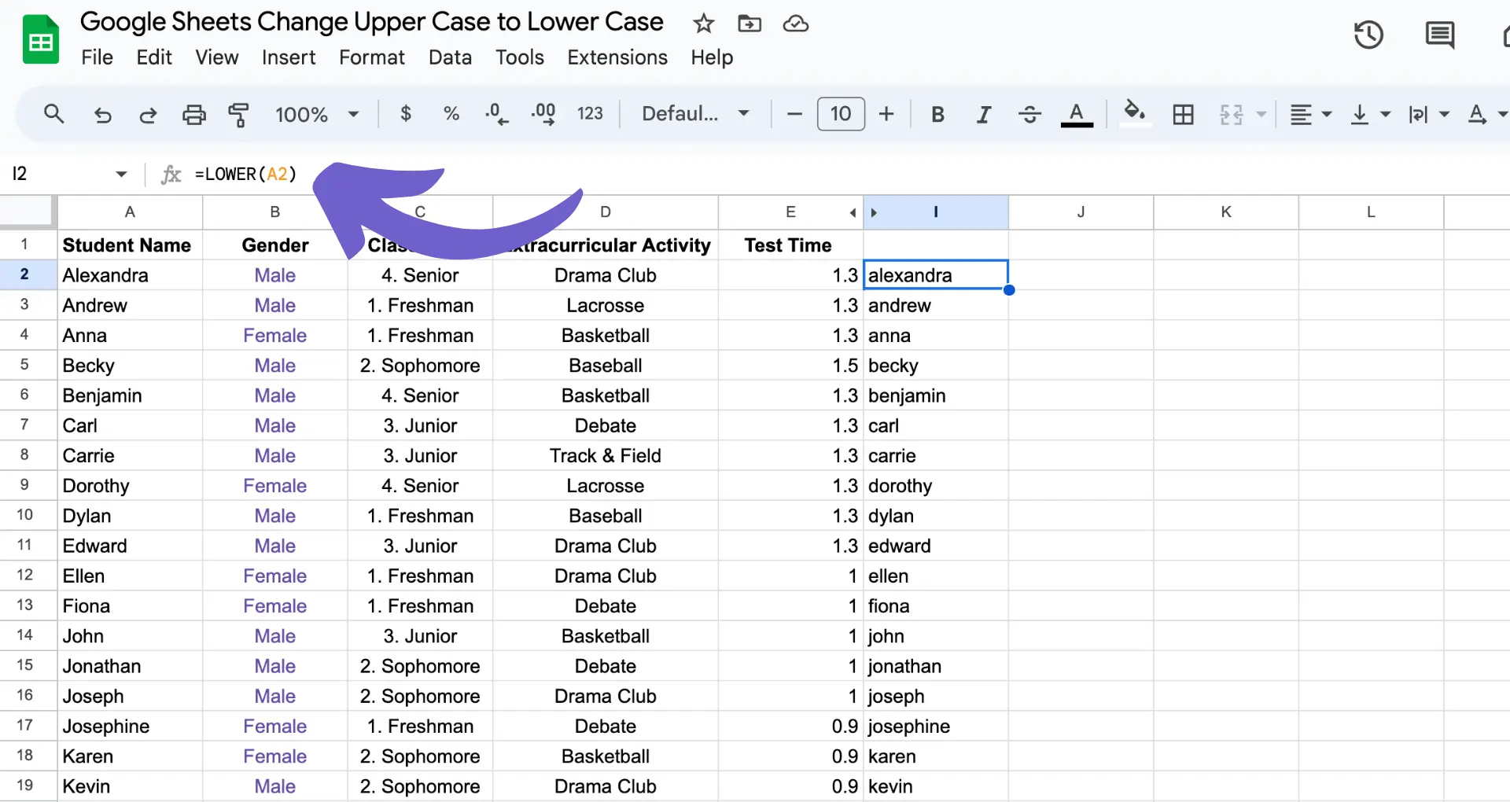
Task: Toggle strikethrough formatting
Action: [1029, 115]
